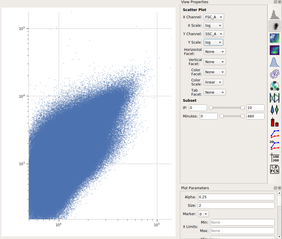
Task: Expand the Marker dropdown
Action: pos(204,214)
